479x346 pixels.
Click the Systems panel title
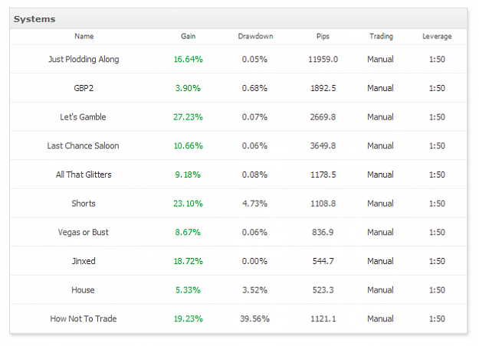(x=34, y=19)
